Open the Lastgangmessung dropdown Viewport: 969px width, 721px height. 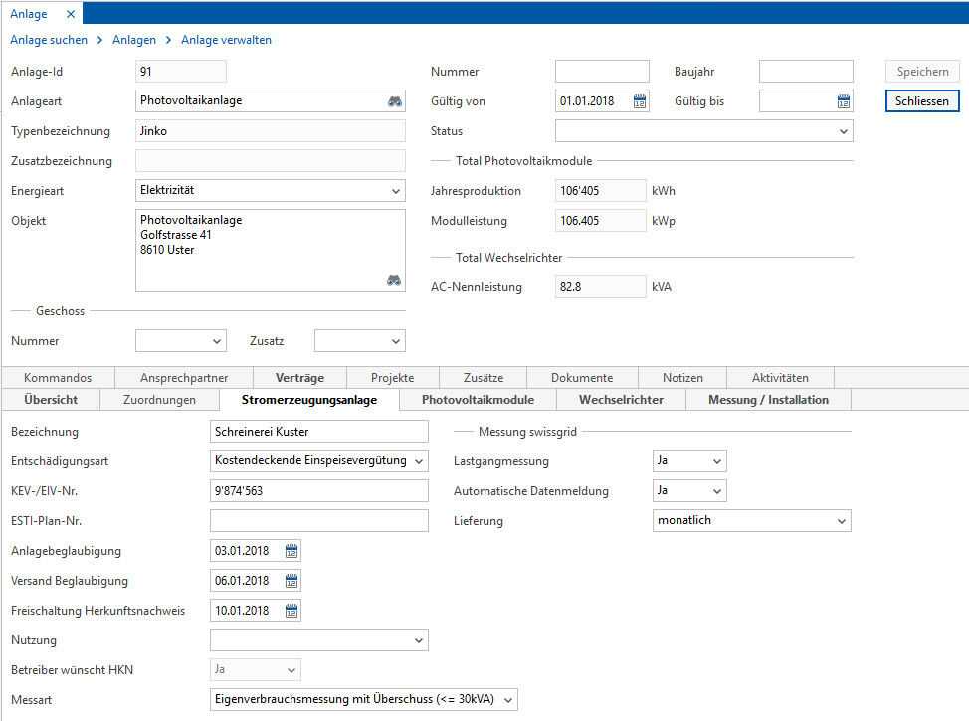[717, 460]
